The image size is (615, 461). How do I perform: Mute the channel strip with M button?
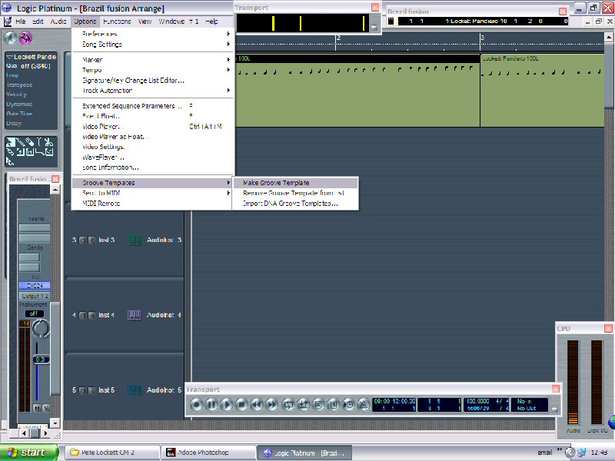click(x=37, y=408)
